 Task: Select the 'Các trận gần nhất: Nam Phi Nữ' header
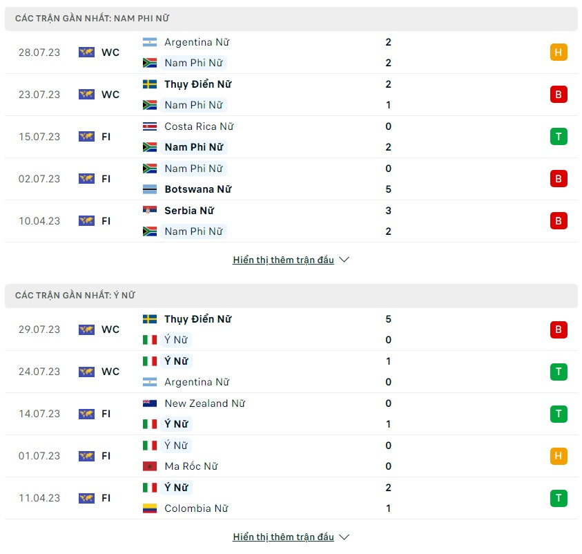tap(291, 19)
